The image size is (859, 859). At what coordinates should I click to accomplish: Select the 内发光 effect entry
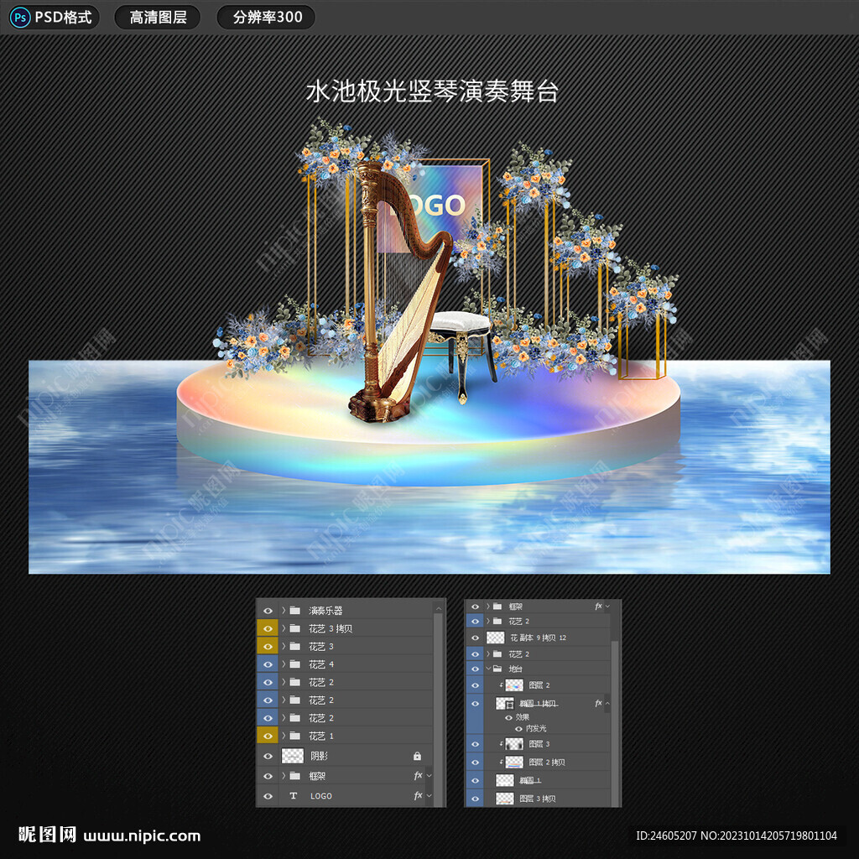(536, 729)
